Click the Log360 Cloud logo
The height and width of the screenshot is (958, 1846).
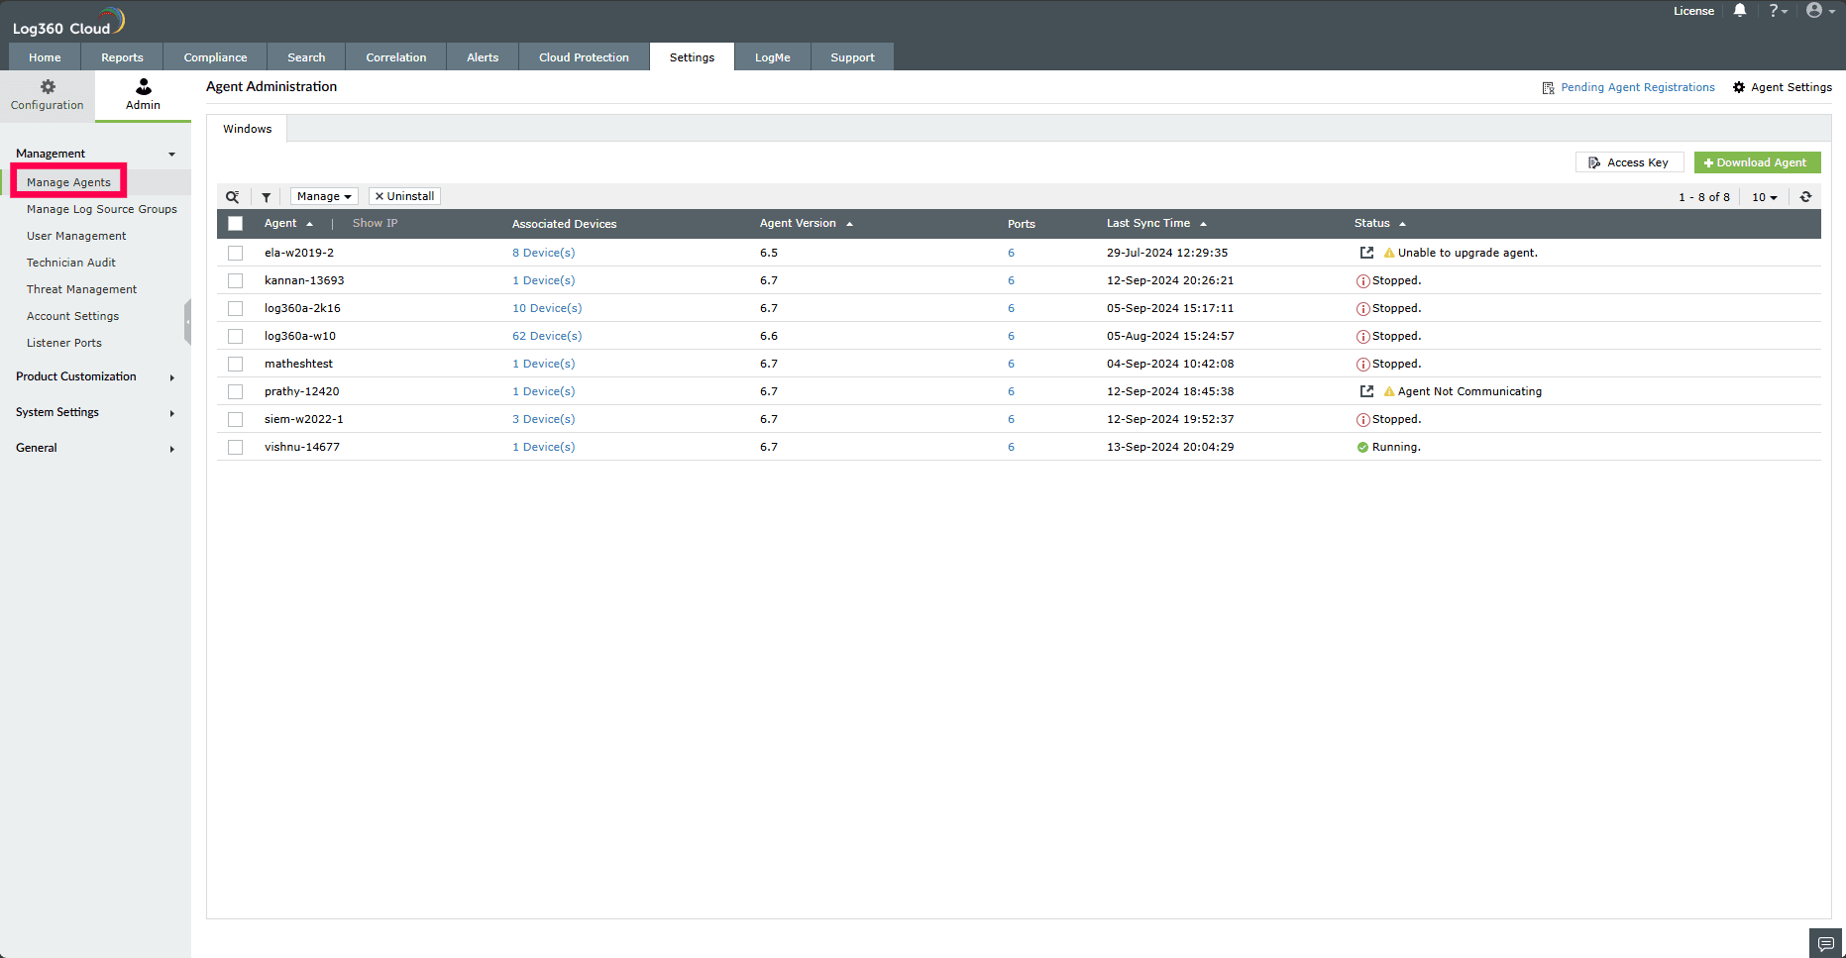pos(68,22)
